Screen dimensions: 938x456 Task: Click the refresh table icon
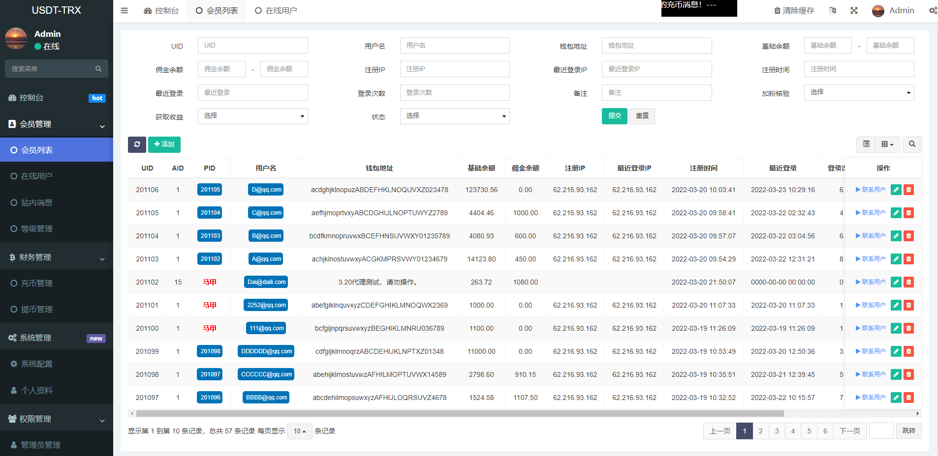tap(137, 144)
